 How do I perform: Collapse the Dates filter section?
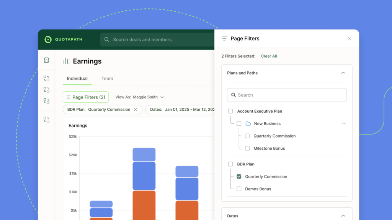pyautogui.click(x=343, y=216)
